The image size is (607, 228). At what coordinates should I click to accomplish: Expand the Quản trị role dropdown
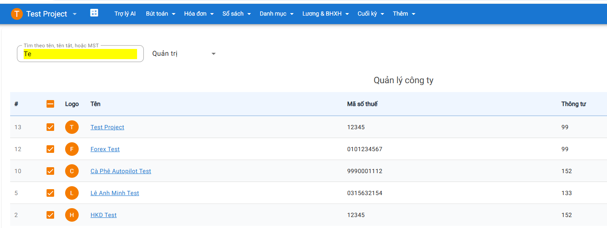click(x=184, y=54)
